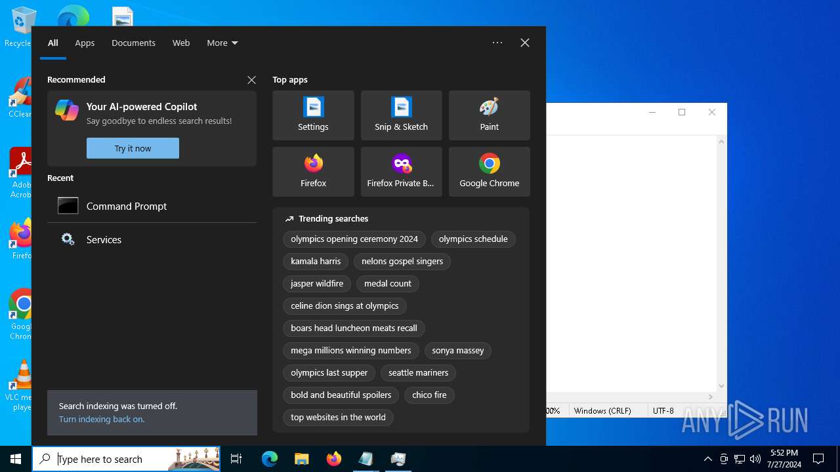Select seattle mariners trending search
840x472 pixels.
point(418,373)
